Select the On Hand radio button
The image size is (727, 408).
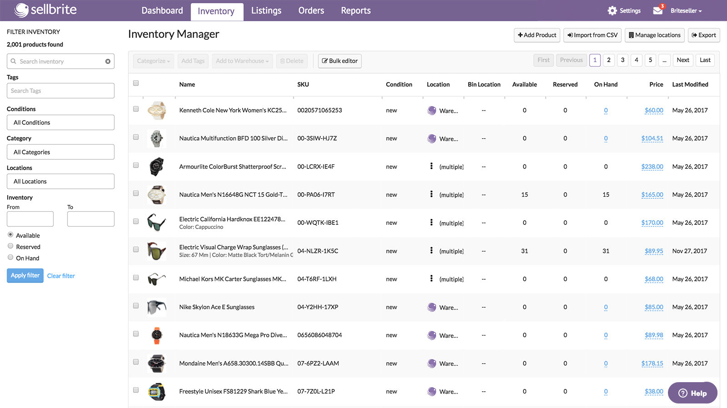10,257
